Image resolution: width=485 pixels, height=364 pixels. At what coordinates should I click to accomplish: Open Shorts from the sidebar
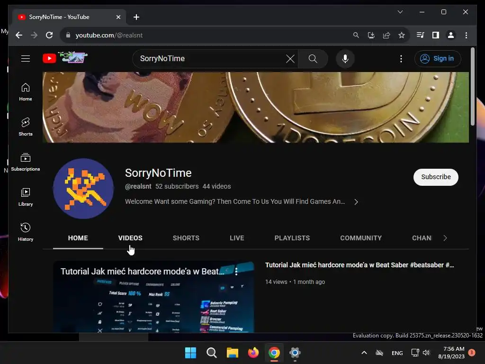click(26, 127)
